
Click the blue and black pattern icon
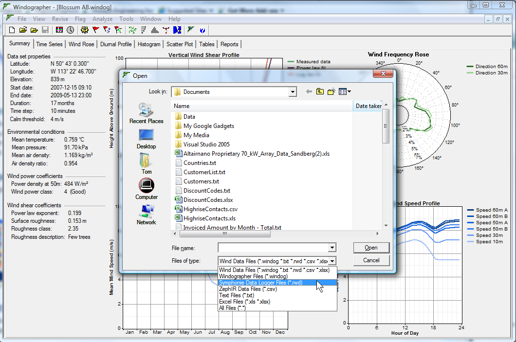(177, 30)
